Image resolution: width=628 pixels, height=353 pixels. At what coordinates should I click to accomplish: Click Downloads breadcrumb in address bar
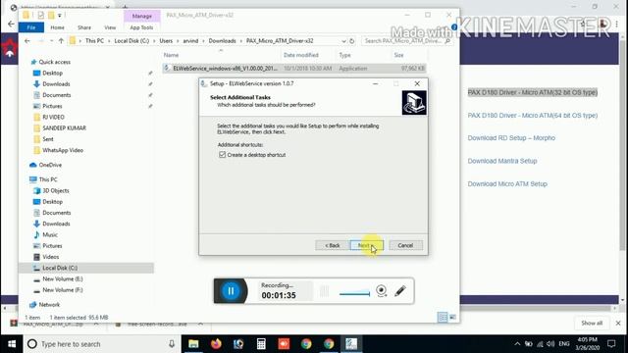click(x=222, y=41)
